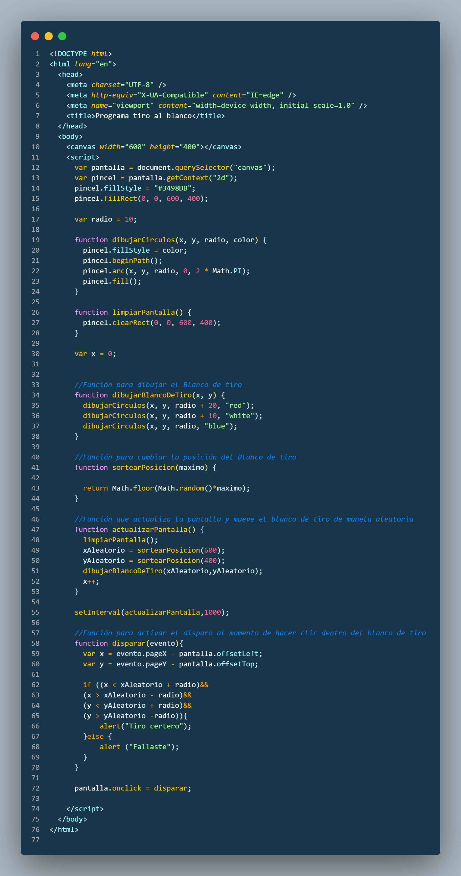Click the closing </script> tag
The width and height of the screenshot is (461, 876).
point(85,809)
